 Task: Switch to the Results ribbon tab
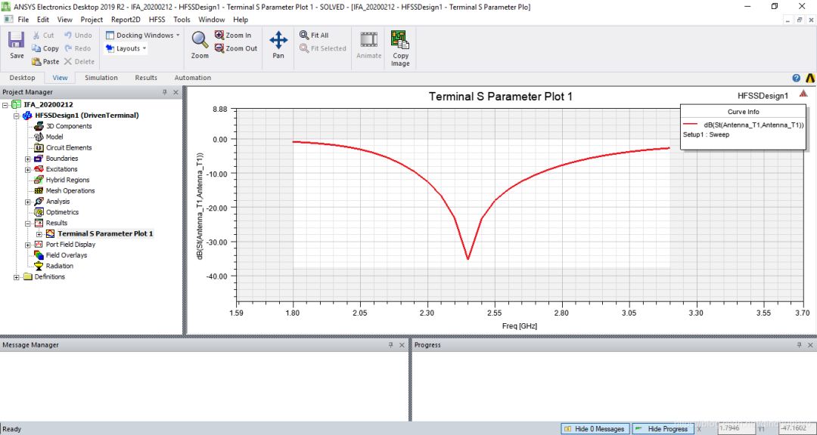[146, 78]
